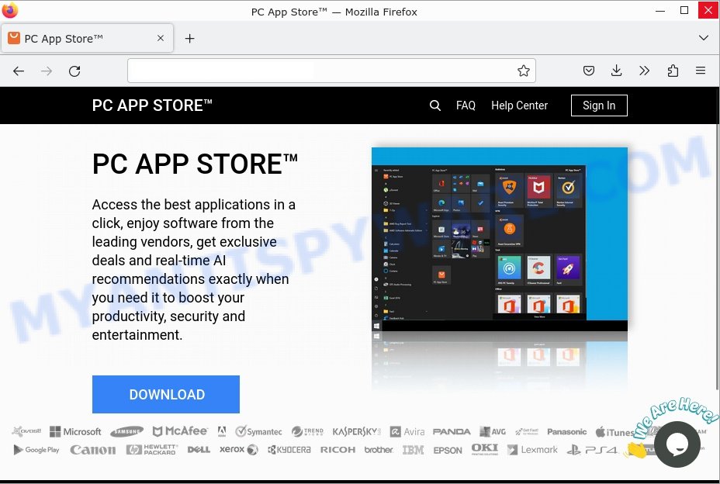Click the Hewlett Packard logo

click(152, 450)
